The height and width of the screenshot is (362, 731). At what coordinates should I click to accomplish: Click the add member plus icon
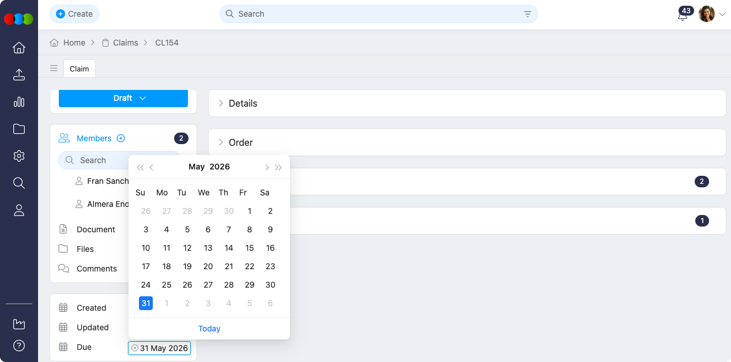click(x=121, y=138)
